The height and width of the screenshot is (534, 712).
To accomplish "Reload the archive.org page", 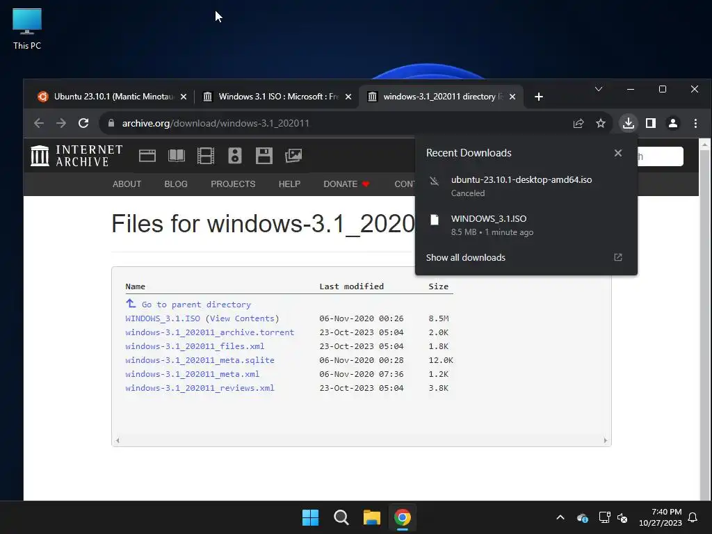I will click(83, 123).
